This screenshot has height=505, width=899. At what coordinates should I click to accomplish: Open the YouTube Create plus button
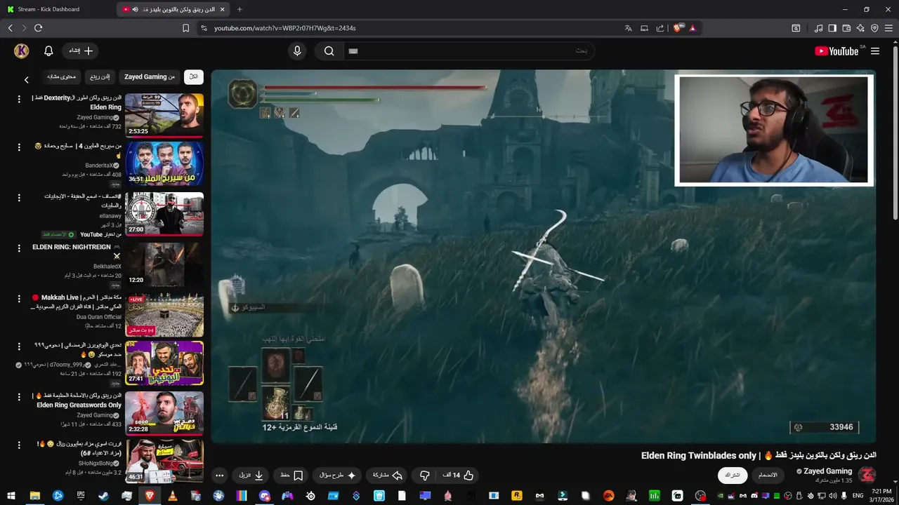81,50
